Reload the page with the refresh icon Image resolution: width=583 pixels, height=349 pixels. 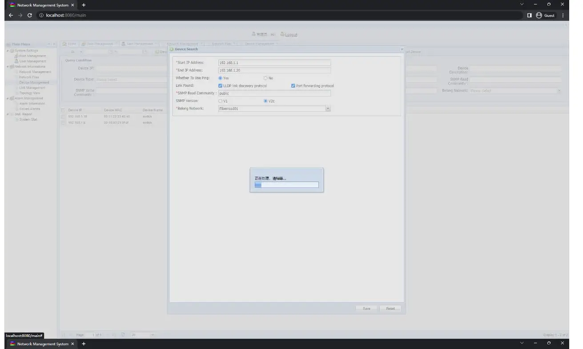point(30,15)
